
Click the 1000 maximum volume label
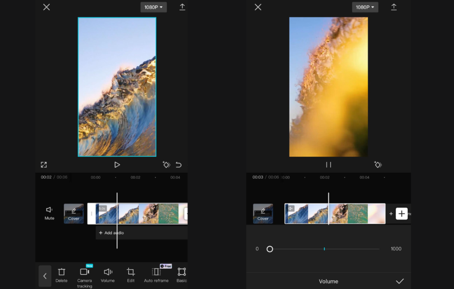pos(396,249)
